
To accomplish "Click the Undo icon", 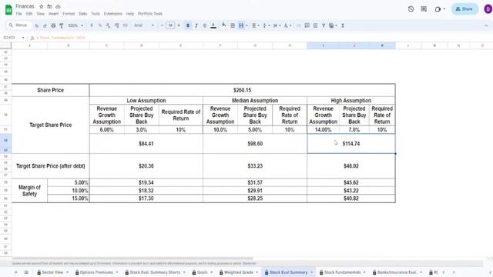I will [36, 25].
